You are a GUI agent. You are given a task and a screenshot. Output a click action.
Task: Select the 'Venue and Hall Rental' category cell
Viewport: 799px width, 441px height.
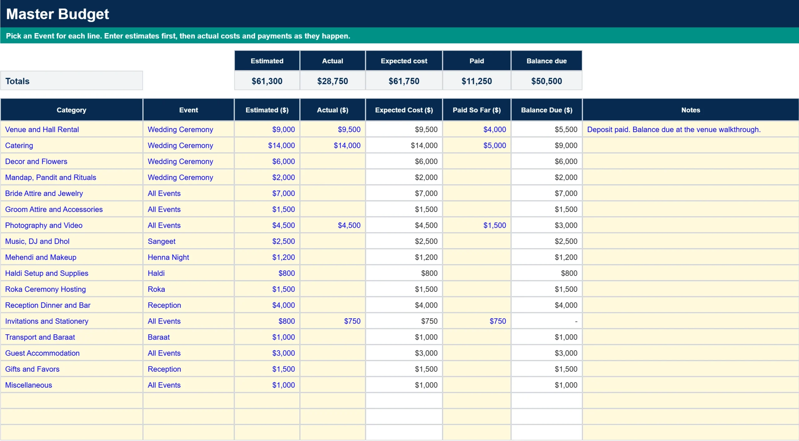[x=71, y=129]
